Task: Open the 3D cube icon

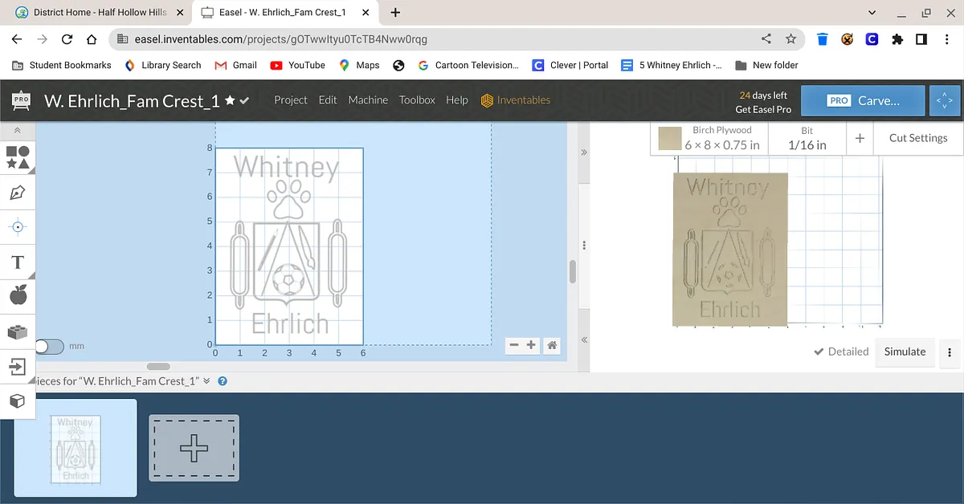Action: click(x=18, y=400)
